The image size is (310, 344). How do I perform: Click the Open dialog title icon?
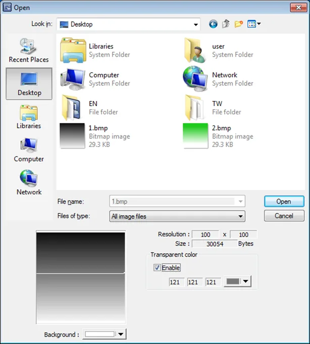pos(7,8)
